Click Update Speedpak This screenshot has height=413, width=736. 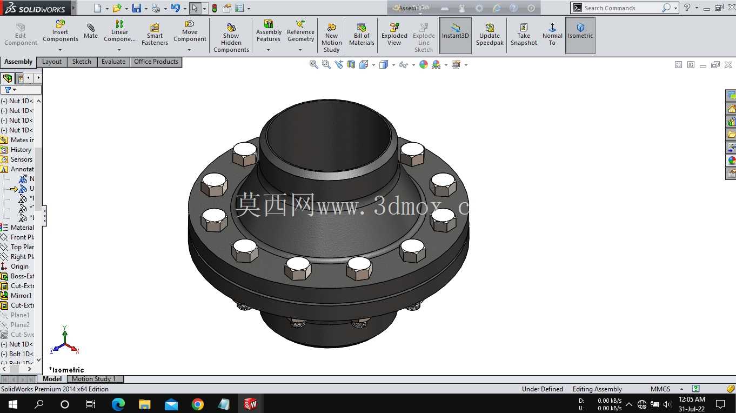pyautogui.click(x=490, y=35)
